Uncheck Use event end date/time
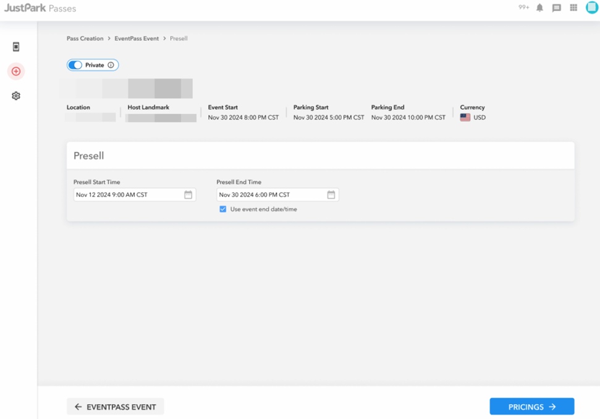600x419 pixels. [222, 209]
